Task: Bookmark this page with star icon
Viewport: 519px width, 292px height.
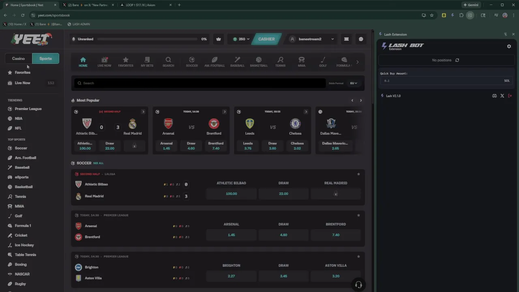Action: [432, 15]
